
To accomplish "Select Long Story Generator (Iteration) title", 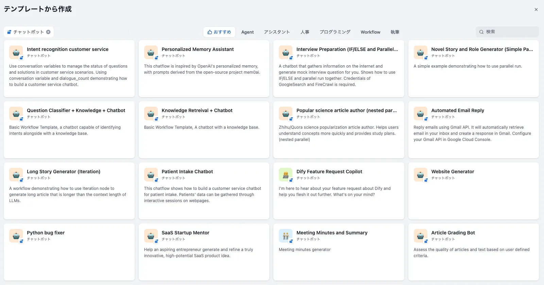I will click(64, 172).
